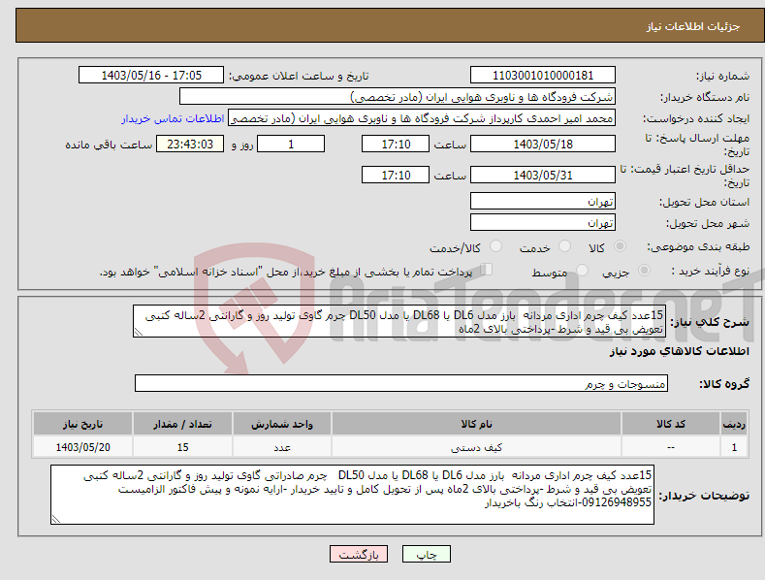
Task: Click the need date cell 1403/05/20
Action: pos(83,447)
